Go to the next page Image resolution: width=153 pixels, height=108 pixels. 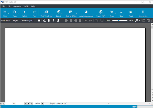coord(25,103)
